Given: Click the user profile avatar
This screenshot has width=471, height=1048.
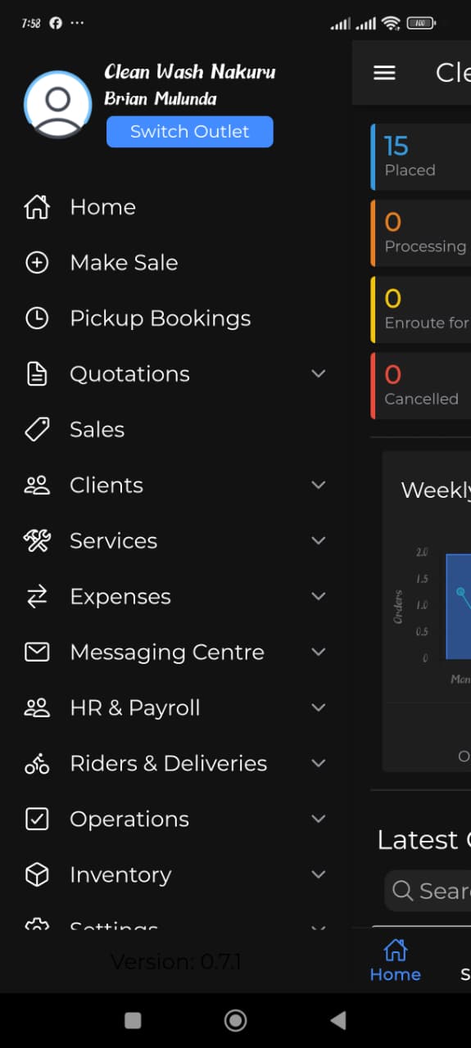Looking at the screenshot, I should (x=58, y=104).
